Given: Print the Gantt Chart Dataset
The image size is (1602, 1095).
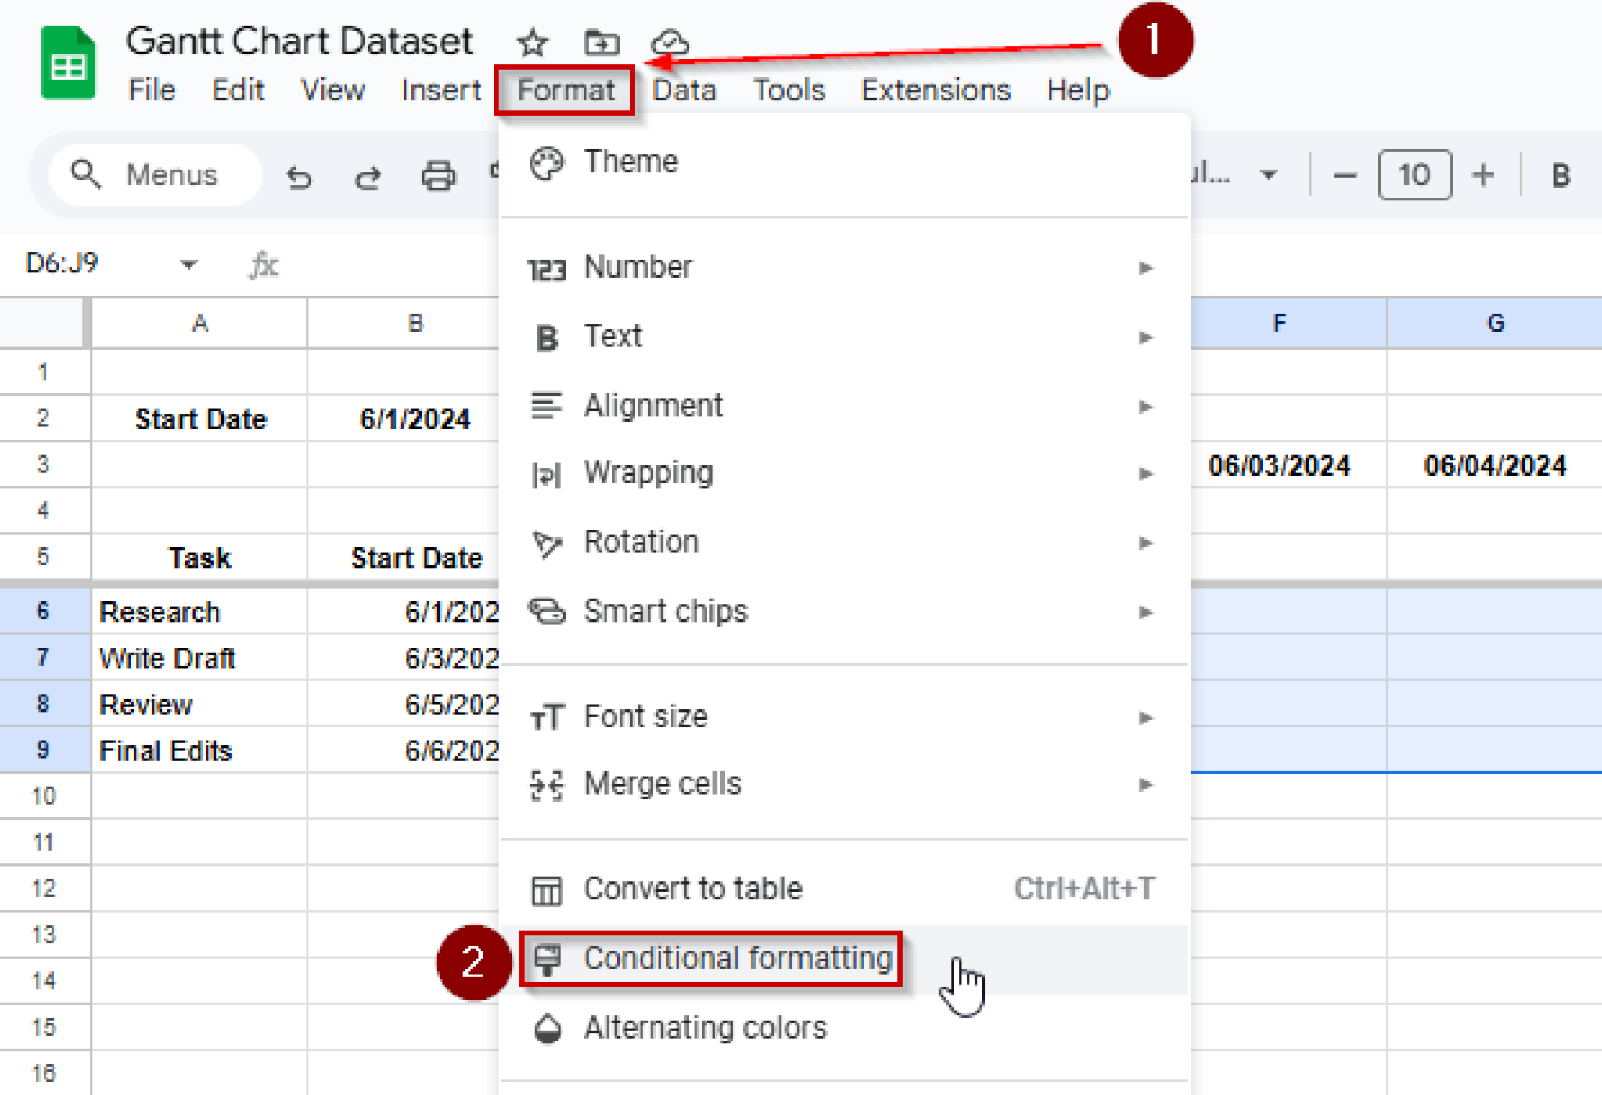Looking at the screenshot, I should pyautogui.click(x=437, y=177).
